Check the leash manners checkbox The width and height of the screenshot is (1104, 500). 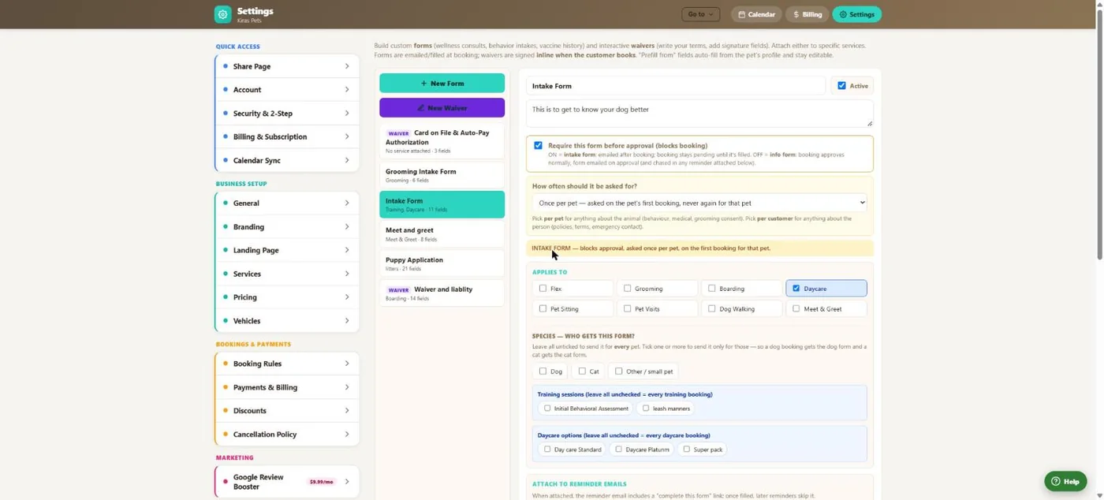pos(646,409)
